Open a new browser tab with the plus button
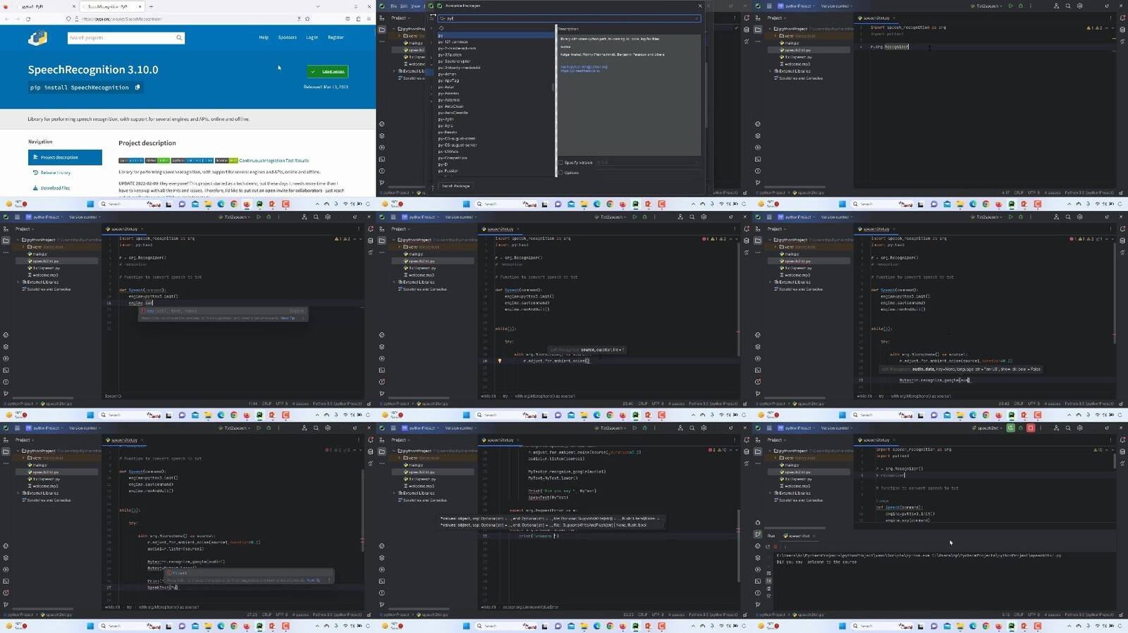1128x633 pixels. [151, 6]
